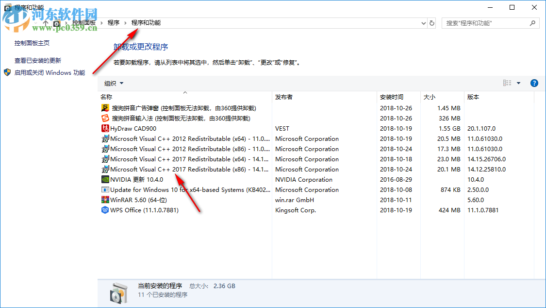Select the WinRAR 5.60 archive icon

(x=104, y=200)
